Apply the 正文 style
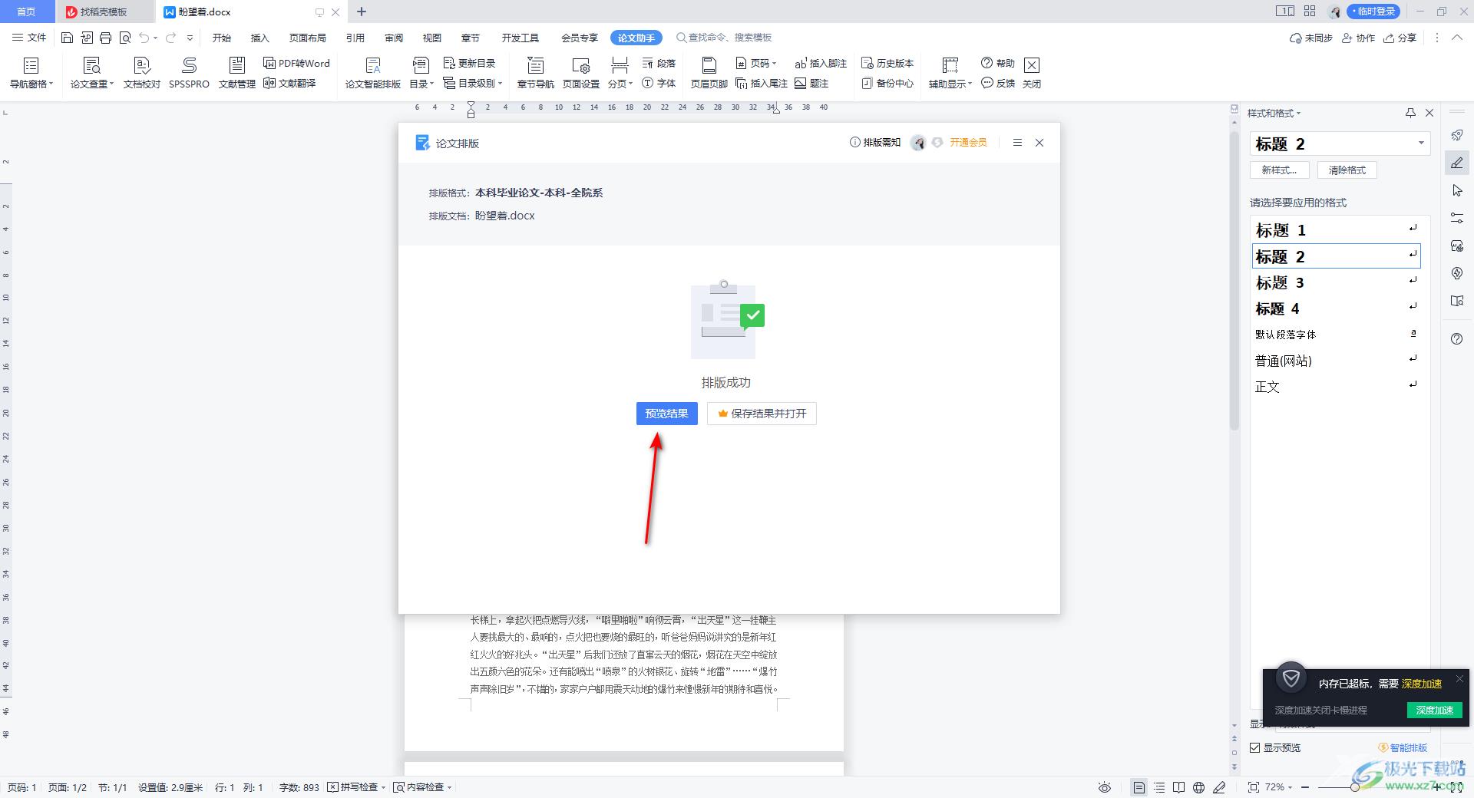This screenshot has width=1474, height=798. [x=1336, y=386]
